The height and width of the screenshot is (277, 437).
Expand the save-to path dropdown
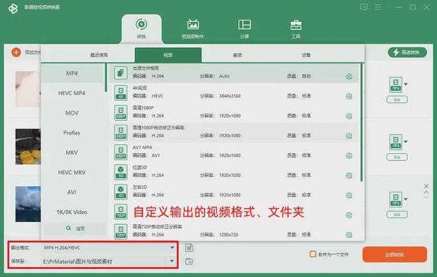[172, 261]
